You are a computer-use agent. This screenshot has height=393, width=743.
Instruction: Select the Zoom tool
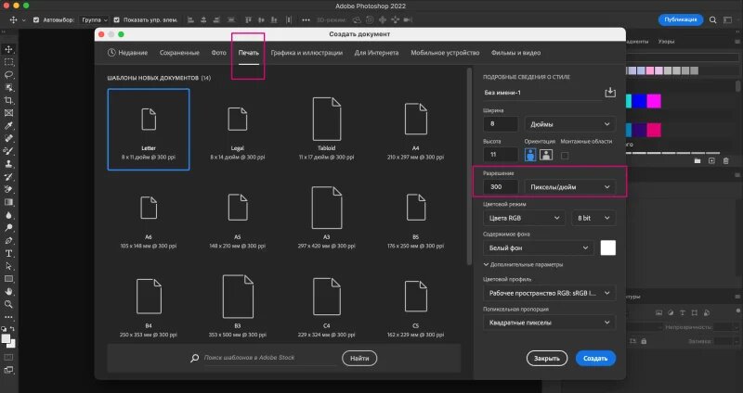point(8,305)
